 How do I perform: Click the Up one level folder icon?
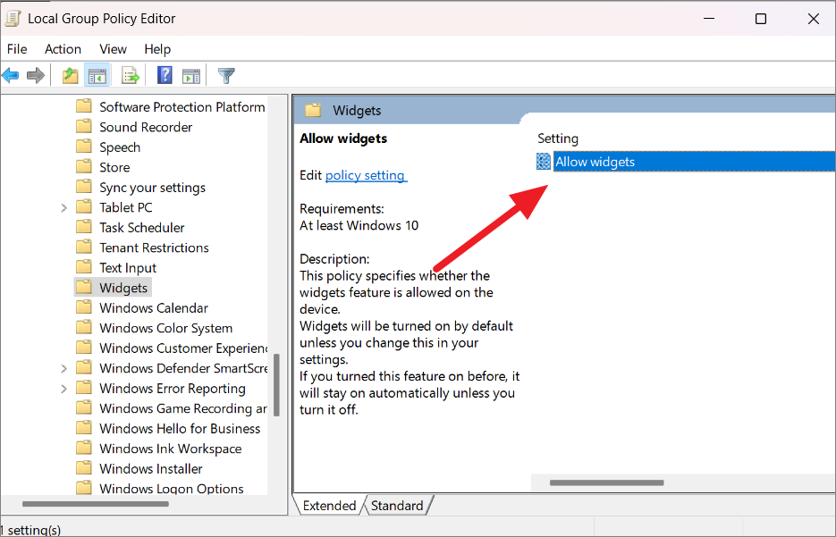click(x=71, y=76)
